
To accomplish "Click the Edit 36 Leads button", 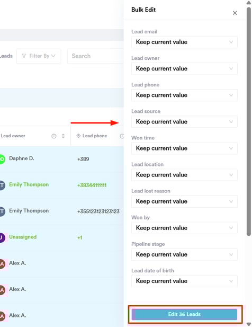I will (x=185, y=314).
